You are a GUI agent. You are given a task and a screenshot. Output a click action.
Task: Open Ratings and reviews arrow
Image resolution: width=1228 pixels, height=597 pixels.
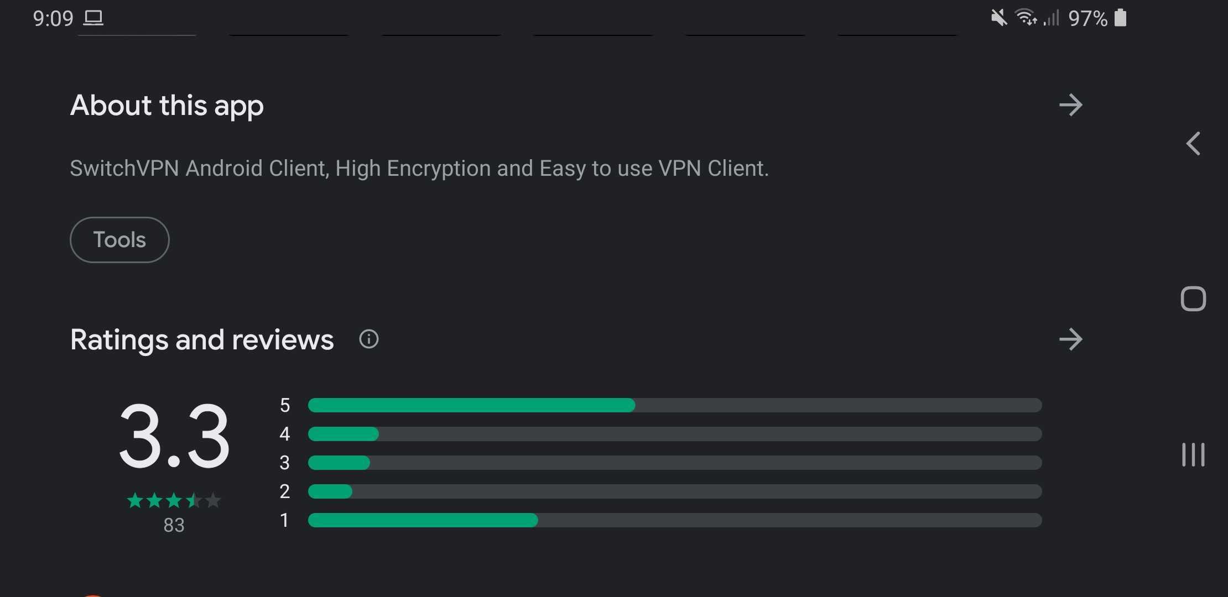[1070, 339]
